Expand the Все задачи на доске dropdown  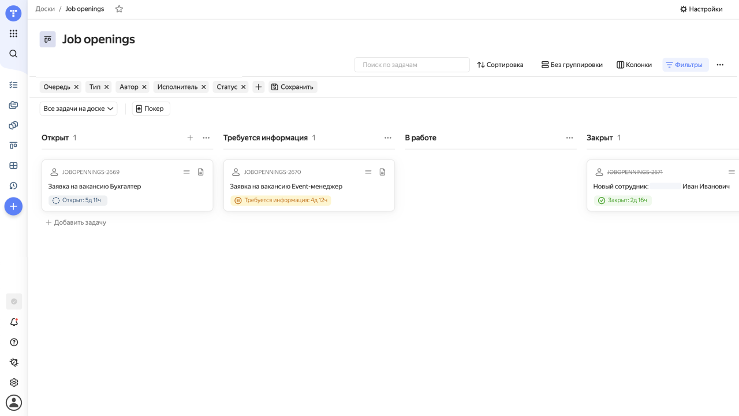(79, 109)
